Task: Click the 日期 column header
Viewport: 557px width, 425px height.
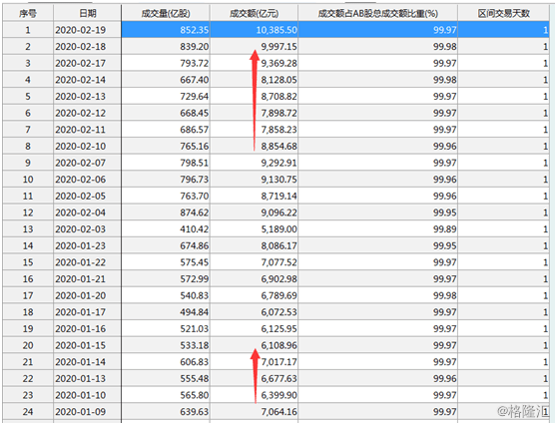Action: (x=88, y=14)
